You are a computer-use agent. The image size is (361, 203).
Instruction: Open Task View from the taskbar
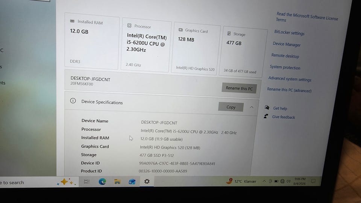[86, 182]
